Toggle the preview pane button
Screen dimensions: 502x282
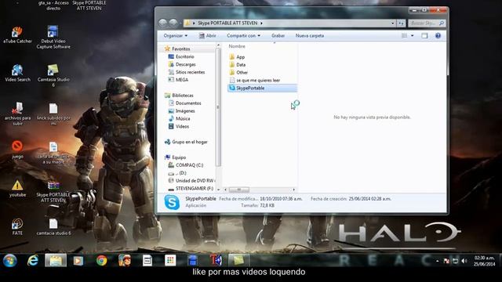click(424, 35)
